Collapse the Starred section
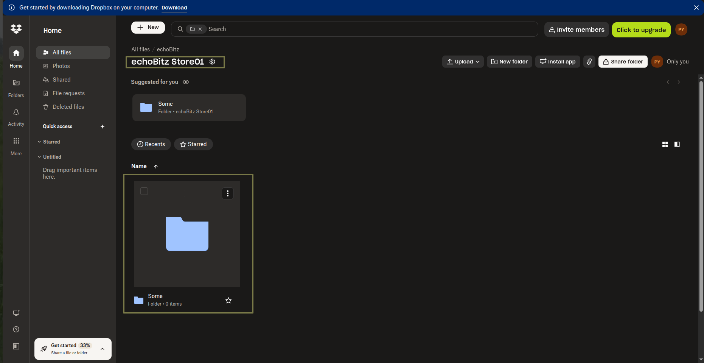This screenshot has width=704, height=363. tap(39, 142)
